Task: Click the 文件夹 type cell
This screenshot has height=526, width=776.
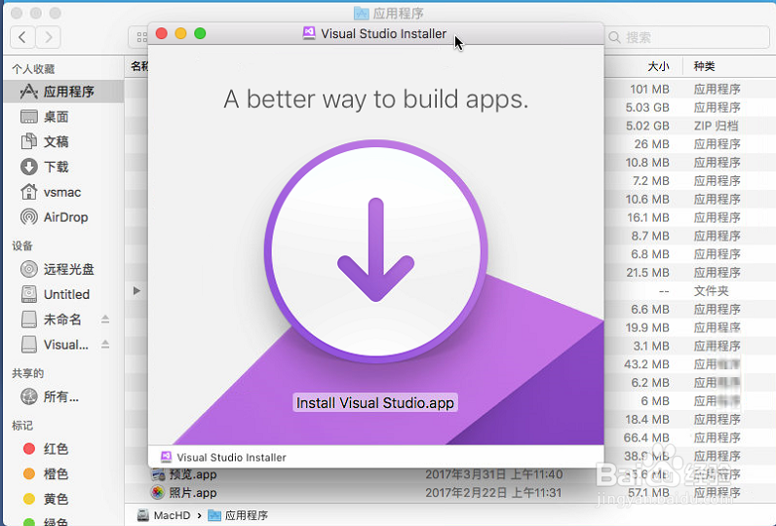Action: pos(711,291)
